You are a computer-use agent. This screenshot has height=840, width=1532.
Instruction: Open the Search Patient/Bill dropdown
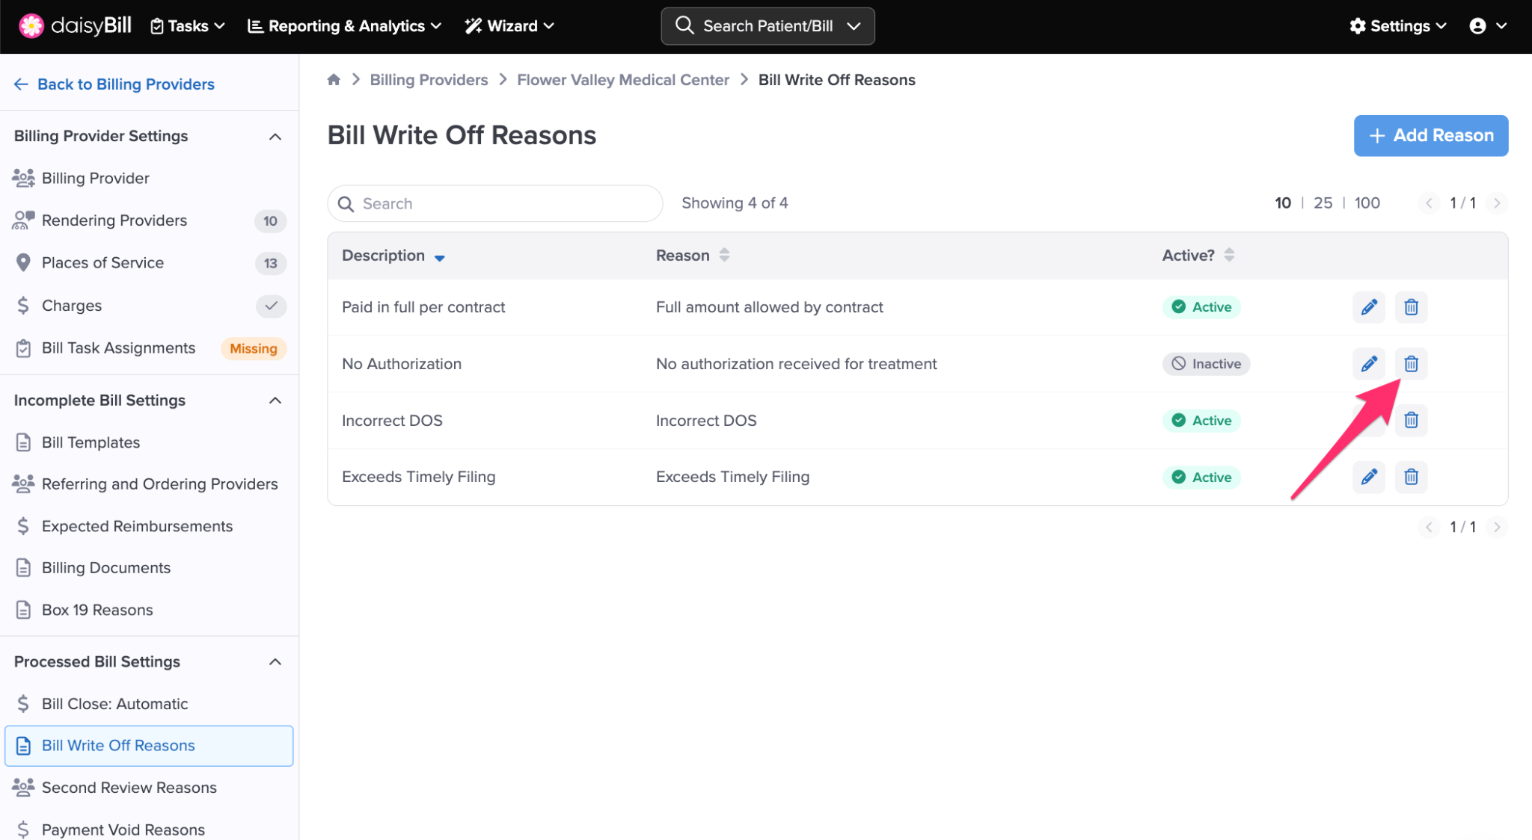853,26
